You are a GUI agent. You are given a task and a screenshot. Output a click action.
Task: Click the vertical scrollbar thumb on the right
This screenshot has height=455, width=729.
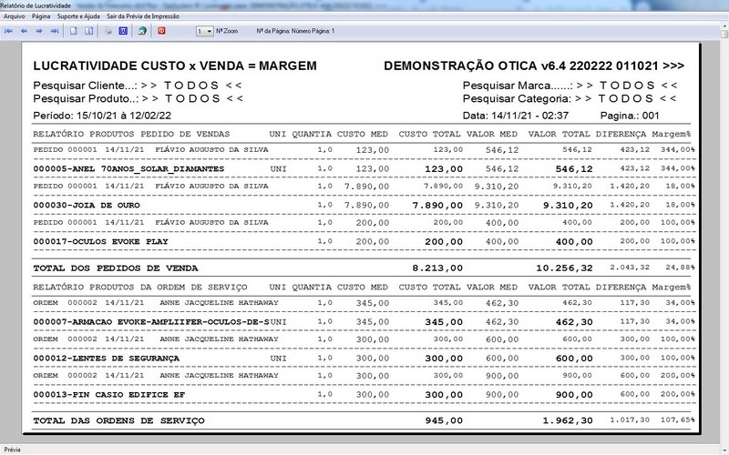pyautogui.click(x=724, y=34)
